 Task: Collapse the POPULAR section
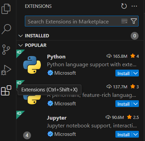coord(20,45)
